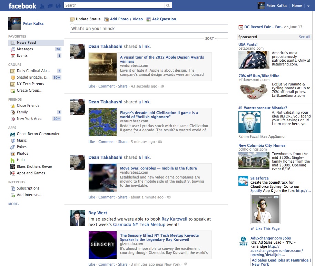The height and width of the screenshot is (266, 315).
Task: Click the Messages icon in the sidebar
Action: coord(13,49)
